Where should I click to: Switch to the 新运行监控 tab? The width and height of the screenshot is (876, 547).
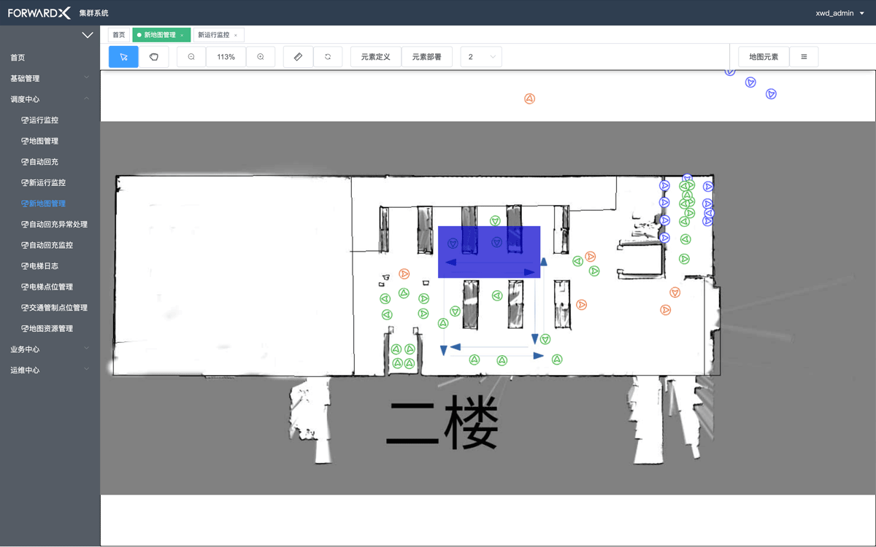218,35
